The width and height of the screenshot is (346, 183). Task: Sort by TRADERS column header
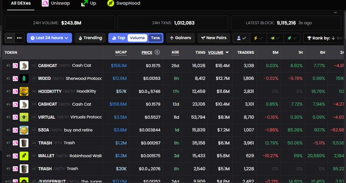coord(246,52)
